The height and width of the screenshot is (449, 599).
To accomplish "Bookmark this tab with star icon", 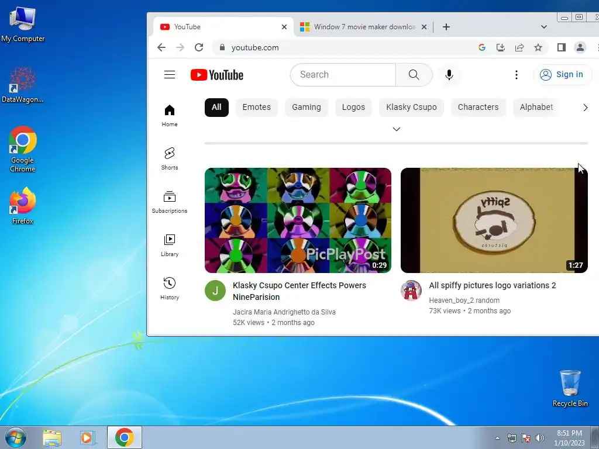I will tap(538, 47).
